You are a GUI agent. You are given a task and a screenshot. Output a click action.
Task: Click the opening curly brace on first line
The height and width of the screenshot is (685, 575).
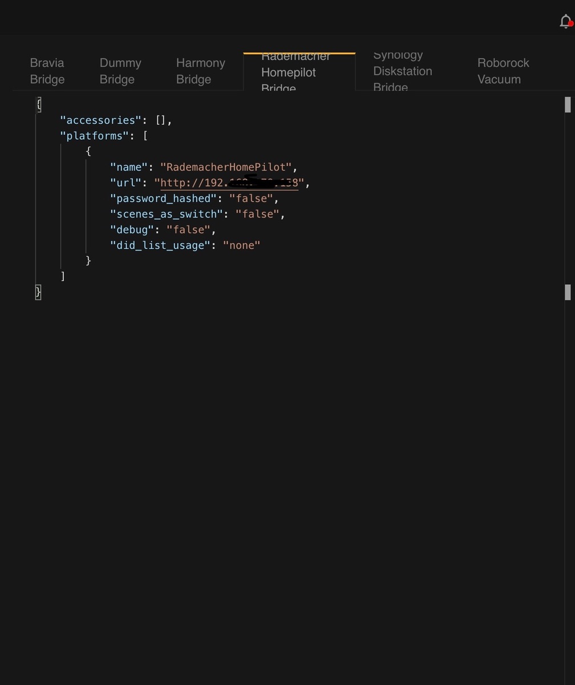tap(39, 104)
